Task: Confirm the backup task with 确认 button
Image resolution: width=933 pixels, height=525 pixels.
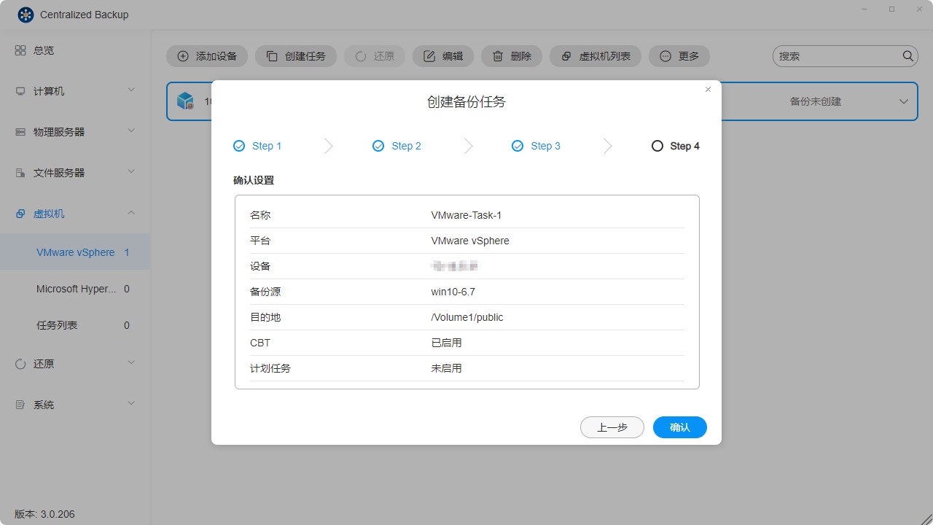Action: pos(679,427)
